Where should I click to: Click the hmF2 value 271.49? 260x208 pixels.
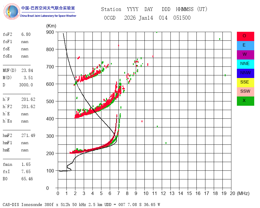28,135
